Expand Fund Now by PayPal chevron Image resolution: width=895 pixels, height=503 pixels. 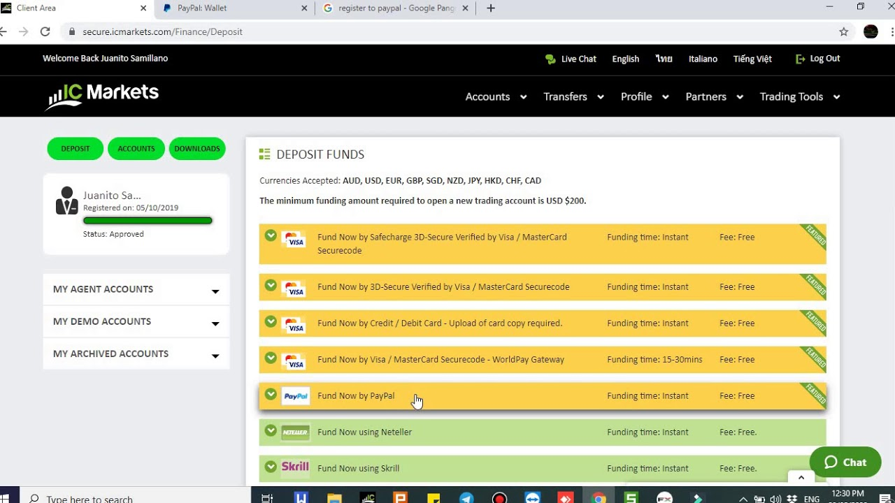[271, 394]
